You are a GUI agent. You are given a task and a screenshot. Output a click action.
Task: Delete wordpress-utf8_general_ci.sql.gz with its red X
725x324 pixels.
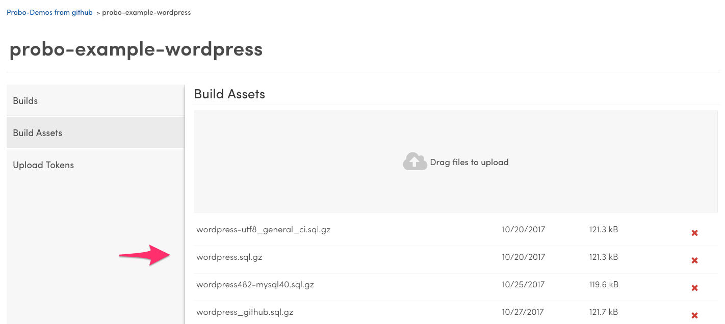694,232
